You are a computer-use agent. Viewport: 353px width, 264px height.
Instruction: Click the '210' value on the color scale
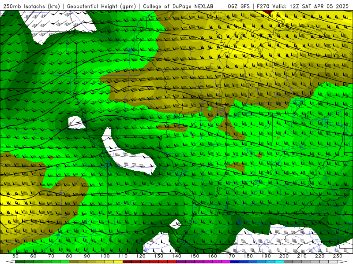pos(302,256)
